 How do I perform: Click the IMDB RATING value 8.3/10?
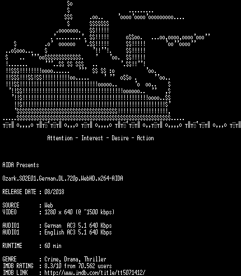[x=53, y=266]
